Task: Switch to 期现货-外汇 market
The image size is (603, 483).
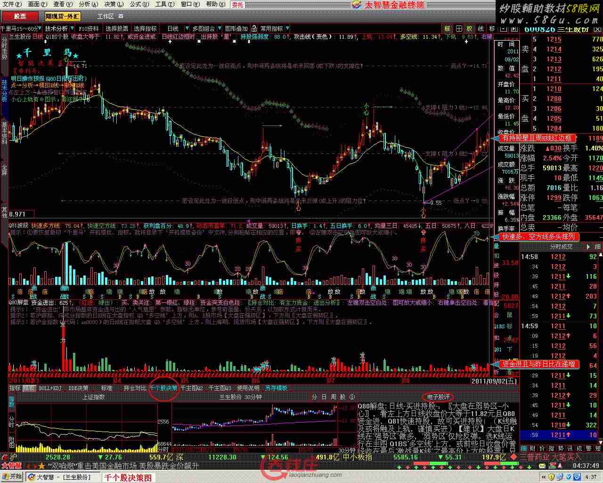Action: pyautogui.click(x=62, y=17)
